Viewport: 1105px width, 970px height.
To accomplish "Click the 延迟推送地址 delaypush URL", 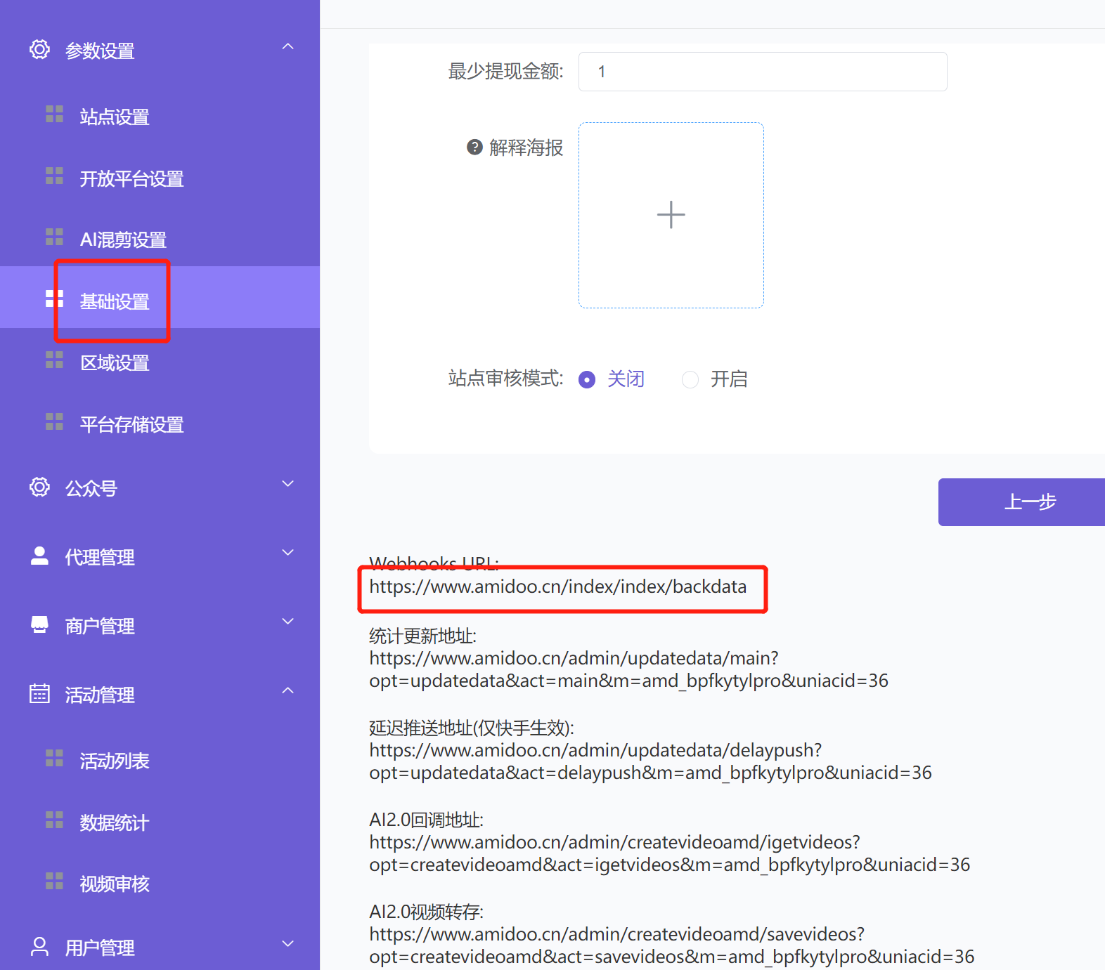I will click(650, 761).
